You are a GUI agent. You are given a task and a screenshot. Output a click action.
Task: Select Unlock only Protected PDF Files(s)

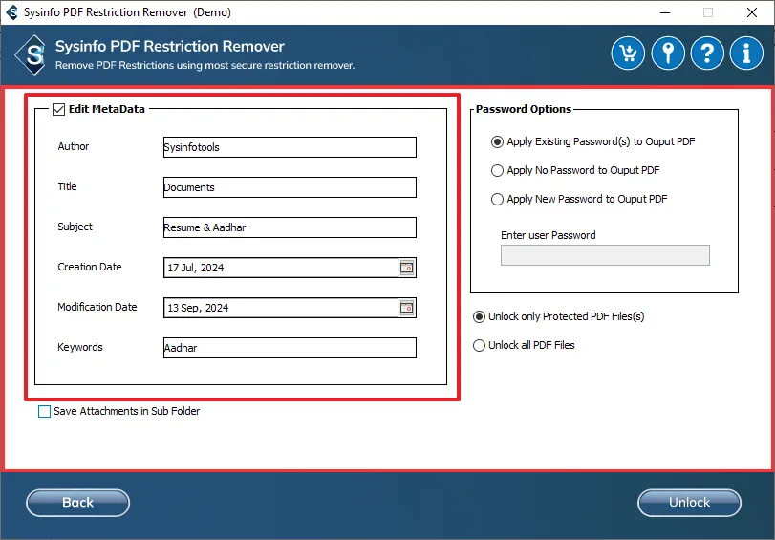[479, 316]
